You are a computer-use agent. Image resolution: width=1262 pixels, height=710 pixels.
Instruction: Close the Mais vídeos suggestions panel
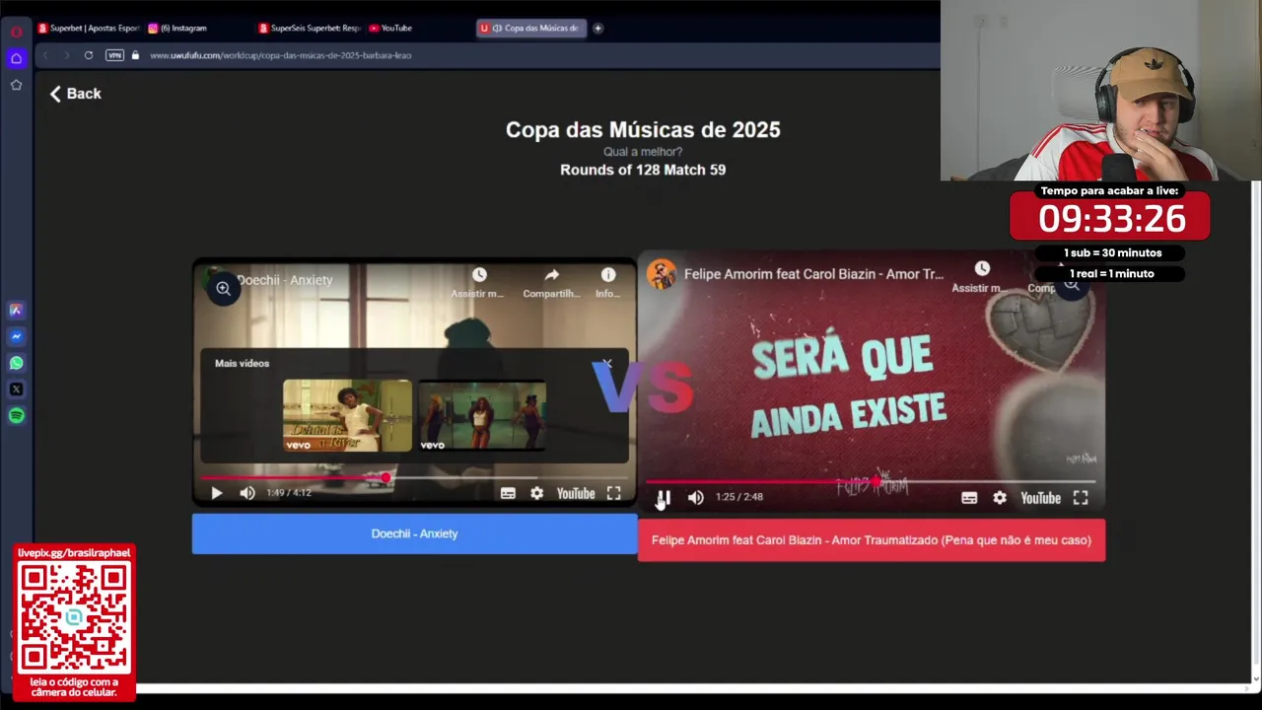(607, 364)
